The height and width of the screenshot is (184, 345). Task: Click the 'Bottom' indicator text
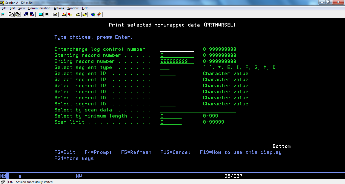pos(282,146)
